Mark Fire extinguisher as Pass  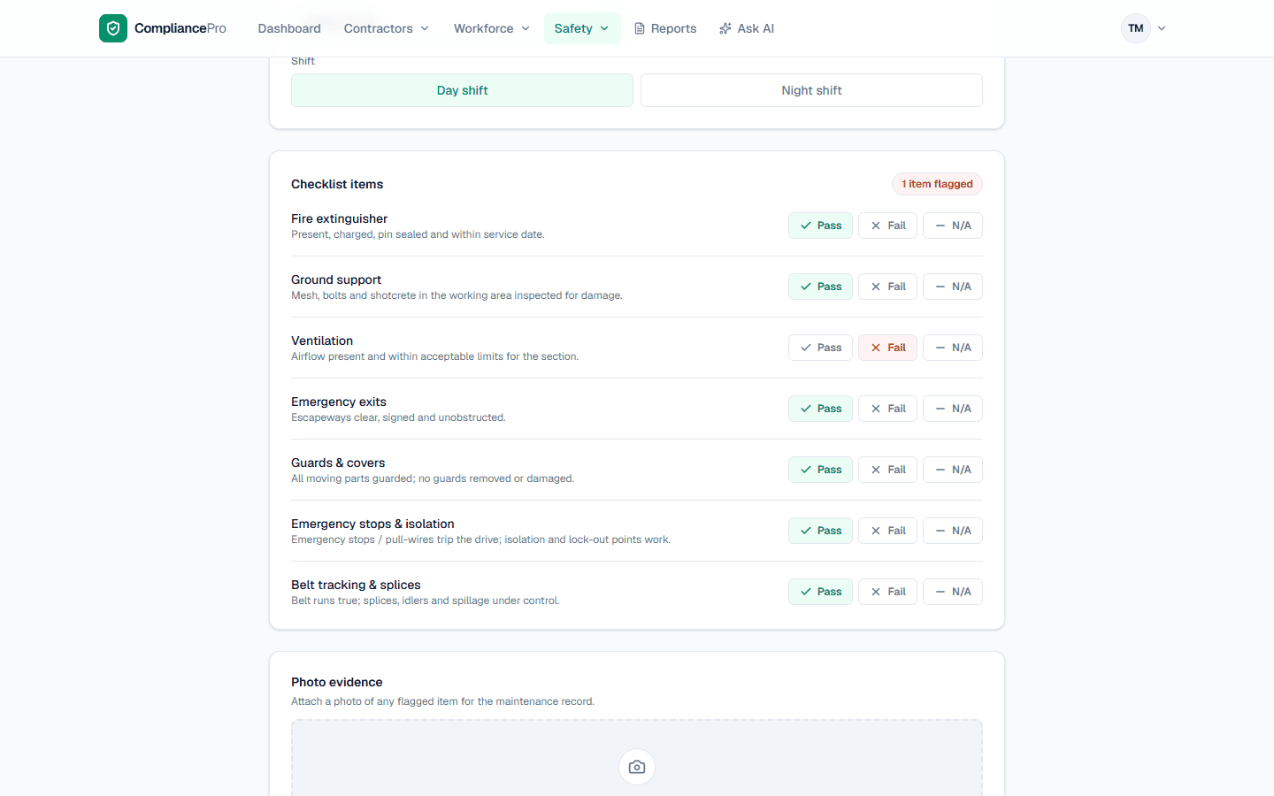pos(820,226)
